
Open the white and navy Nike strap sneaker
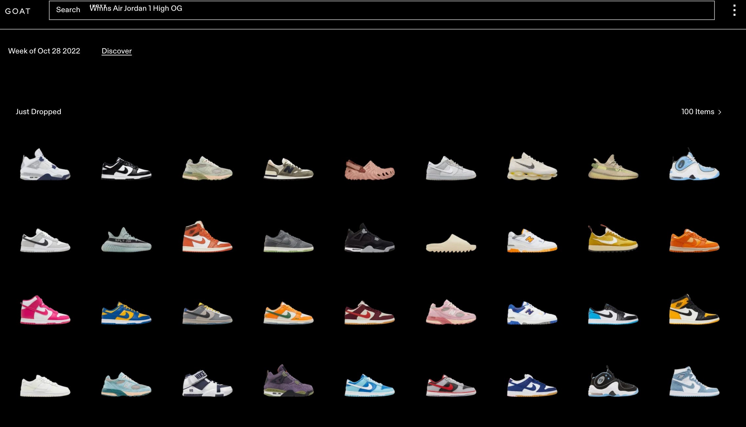point(208,383)
